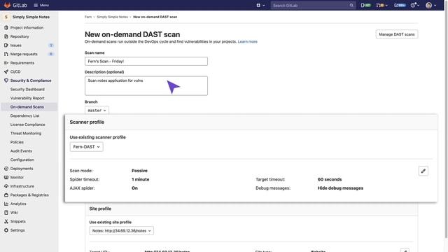Image resolution: width=448 pixels, height=252 pixels.
Task: Click the Project information icon
Action: pyautogui.click(x=6, y=28)
